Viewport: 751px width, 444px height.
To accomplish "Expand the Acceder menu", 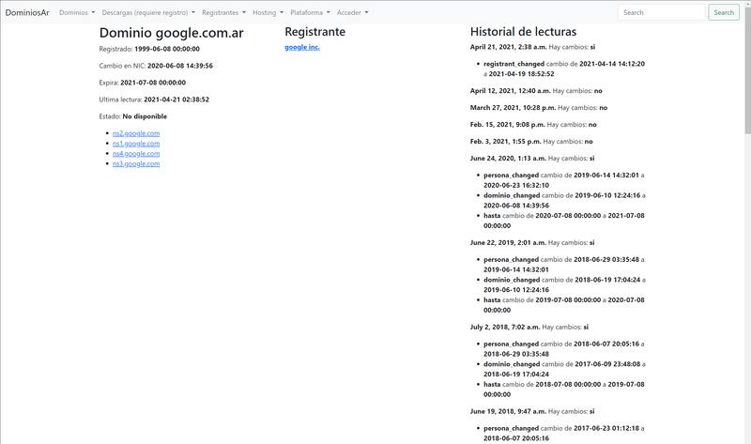I will pos(352,13).
